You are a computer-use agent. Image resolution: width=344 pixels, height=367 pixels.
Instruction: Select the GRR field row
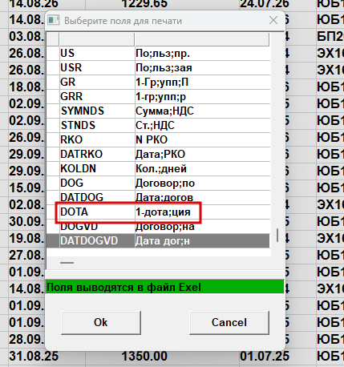click(x=158, y=97)
